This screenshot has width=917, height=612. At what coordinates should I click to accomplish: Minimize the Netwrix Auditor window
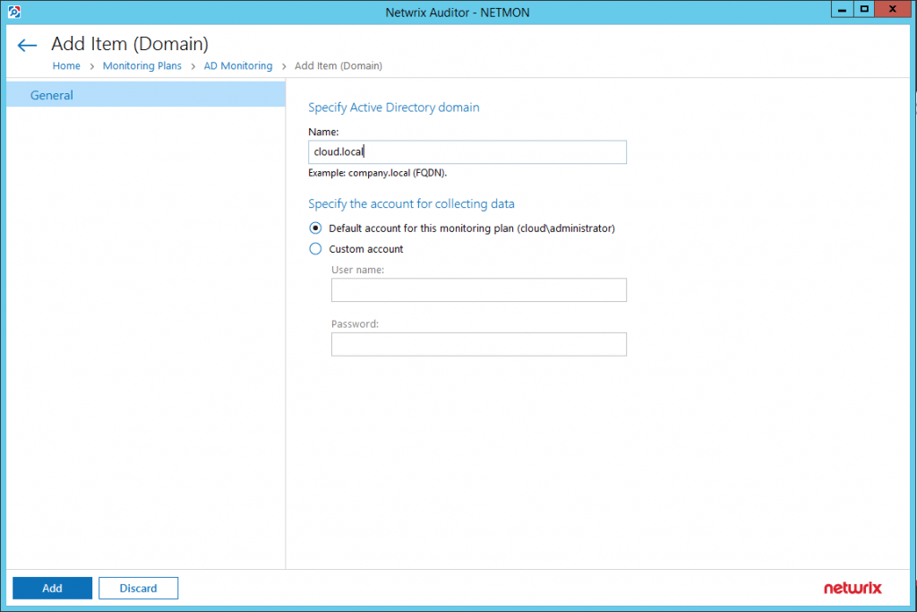coord(842,9)
